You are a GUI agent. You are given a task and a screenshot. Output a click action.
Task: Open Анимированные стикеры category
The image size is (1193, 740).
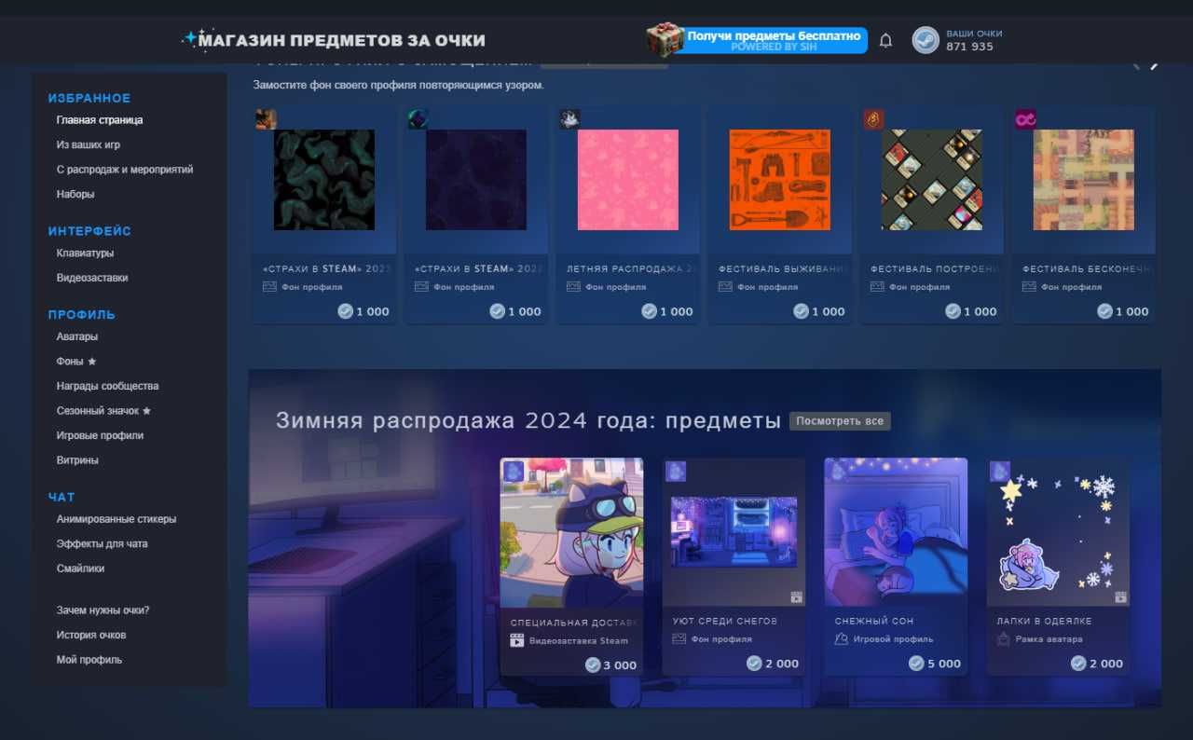(x=117, y=519)
